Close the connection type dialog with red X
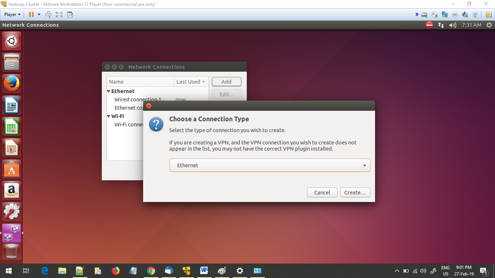This screenshot has height=278, width=495. [x=149, y=106]
